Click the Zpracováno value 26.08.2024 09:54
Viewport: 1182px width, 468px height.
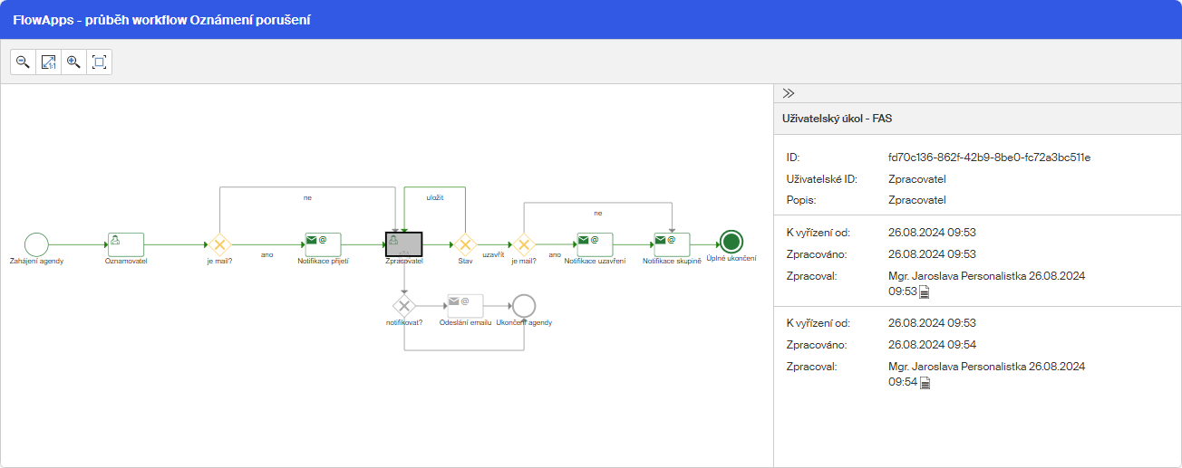[x=932, y=345]
